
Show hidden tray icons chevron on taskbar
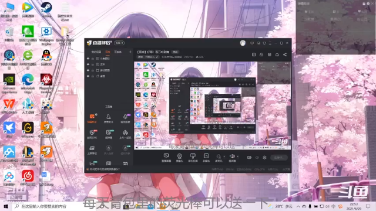[x=298, y=206]
